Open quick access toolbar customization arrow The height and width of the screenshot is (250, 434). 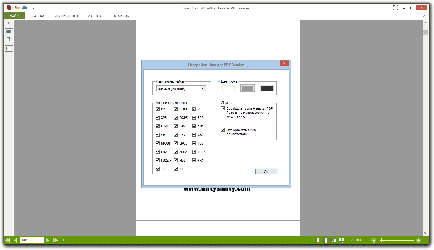coord(33,8)
